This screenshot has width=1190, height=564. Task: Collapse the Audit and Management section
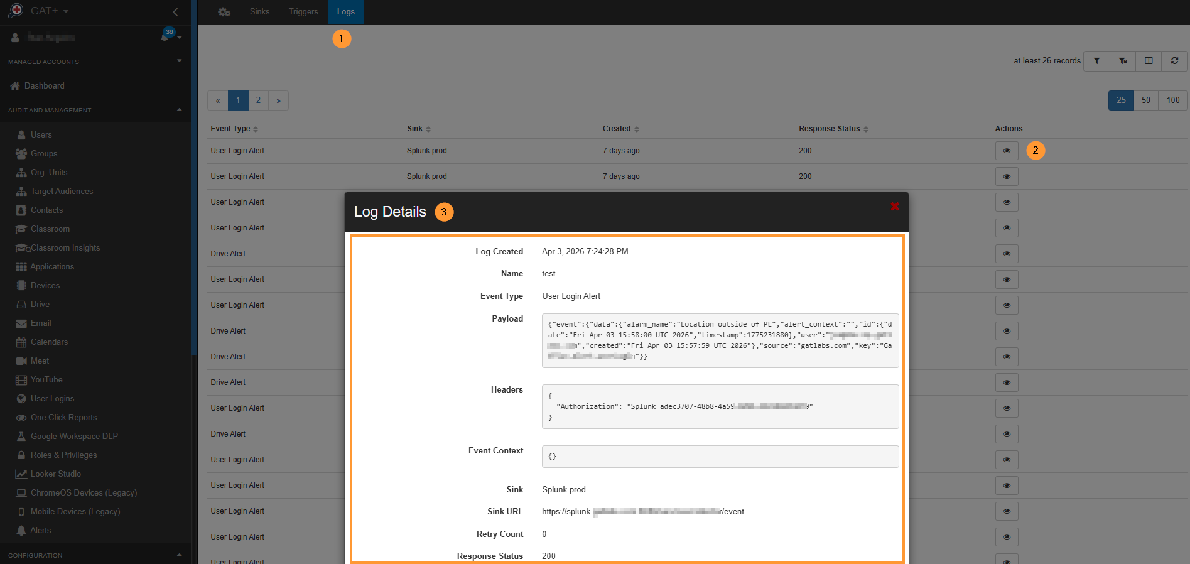click(95, 110)
